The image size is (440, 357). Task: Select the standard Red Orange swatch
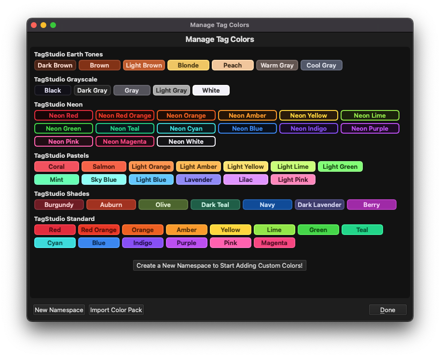[x=99, y=230]
